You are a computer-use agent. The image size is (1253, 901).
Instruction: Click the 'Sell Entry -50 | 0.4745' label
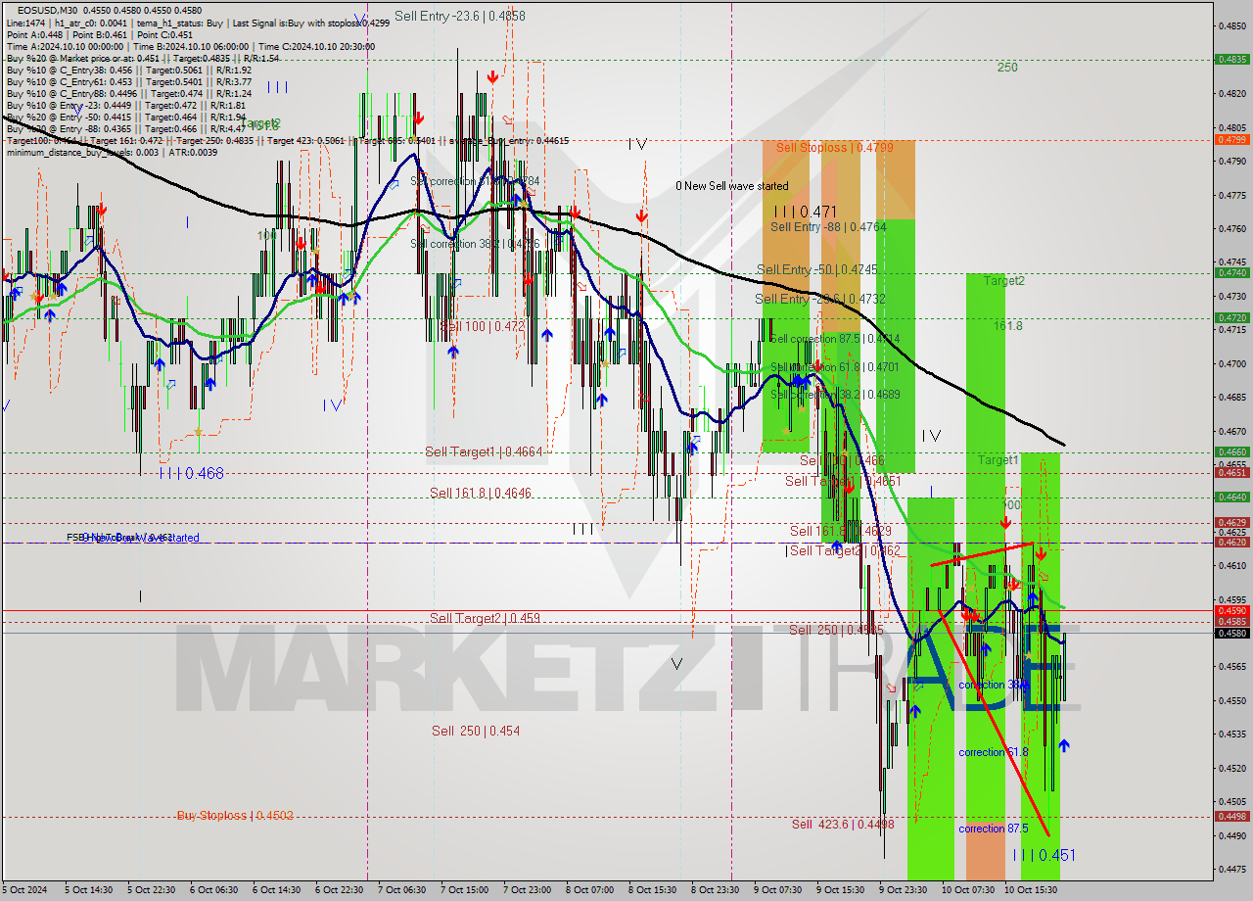tap(816, 269)
